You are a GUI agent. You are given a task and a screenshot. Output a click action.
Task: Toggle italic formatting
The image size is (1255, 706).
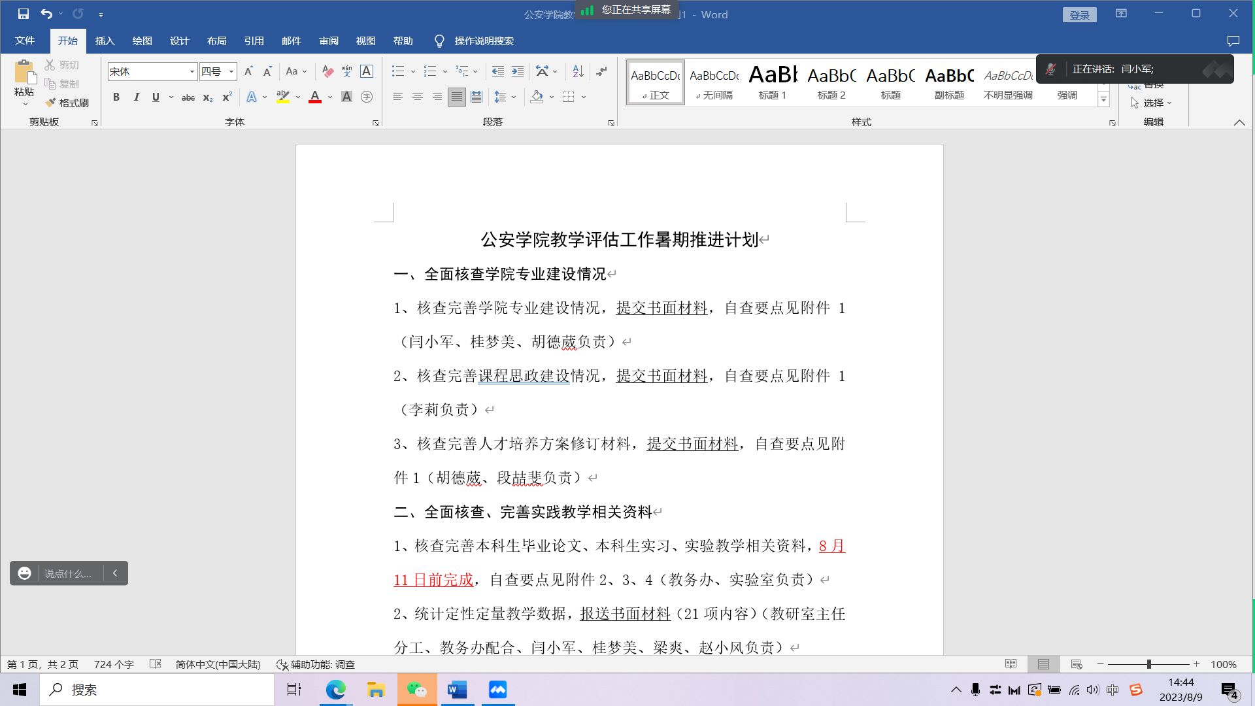[136, 97]
